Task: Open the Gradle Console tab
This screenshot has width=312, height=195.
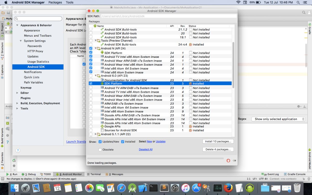Action: coord(295,174)
